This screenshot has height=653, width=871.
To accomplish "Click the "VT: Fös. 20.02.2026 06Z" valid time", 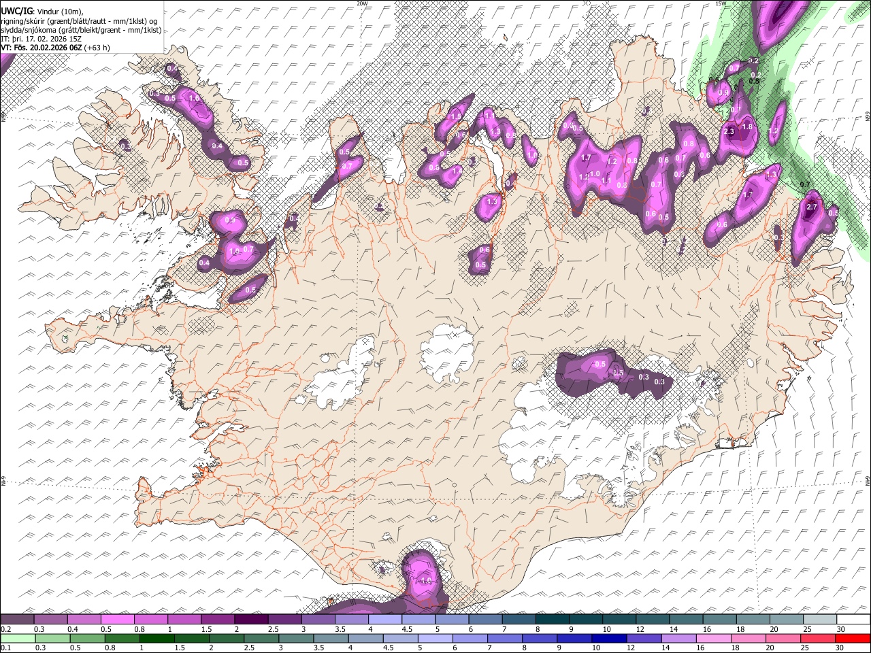I will tap(41, 48).
